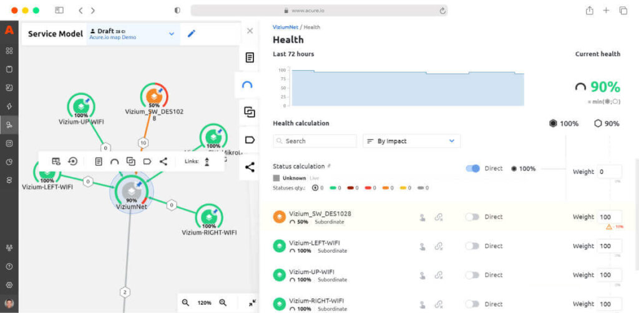Click the Search field in Health calculation
639x313 pixels.
point(315,141)
